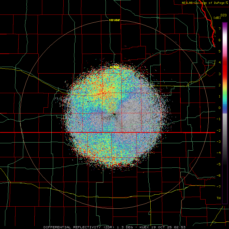The height and width of the screenshot is (229, 229).
Task: Click the -4 value on the scale
Action: click(219, 153)
